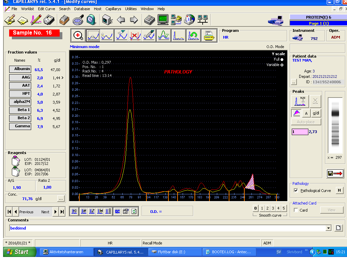347x260 pixels.
Task: Open the patient data ellipsis button
Action: (x=294, y=82)
